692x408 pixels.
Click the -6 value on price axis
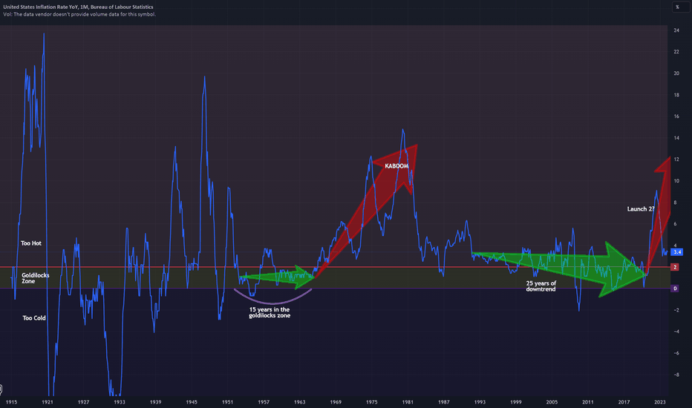coord(676,353)
